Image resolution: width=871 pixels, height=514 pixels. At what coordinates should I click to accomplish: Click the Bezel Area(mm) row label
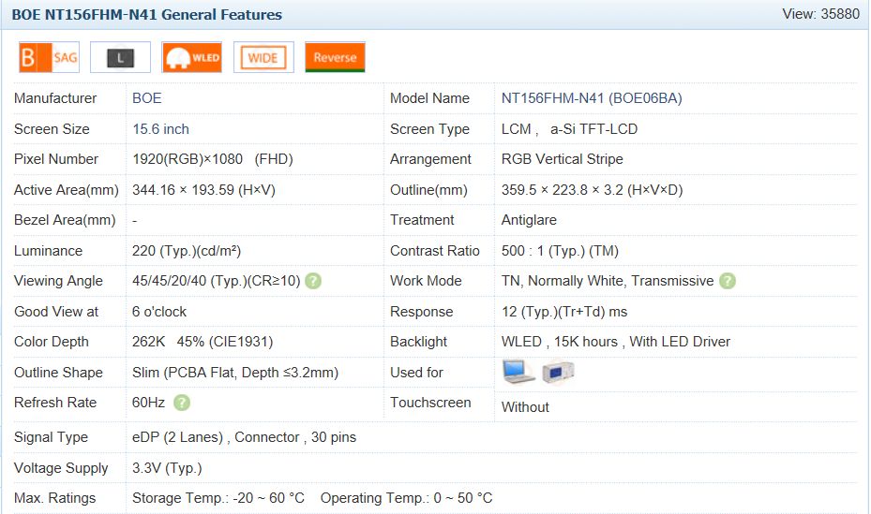(x=65, y=220)
